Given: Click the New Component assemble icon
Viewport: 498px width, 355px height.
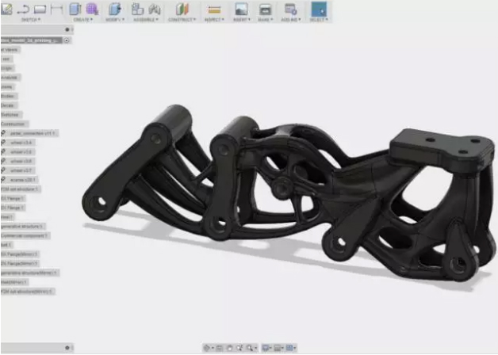Looking at the screenshot, I should coord(137,9).
